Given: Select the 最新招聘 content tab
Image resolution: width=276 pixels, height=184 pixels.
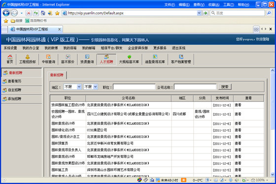Looking at the screenshot, I should [57, 75].
